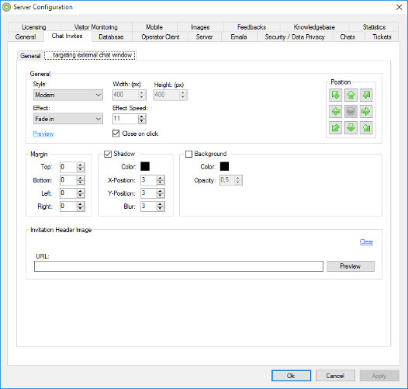Expand the Effect dropdown showing Fade in

coord(68,119)
